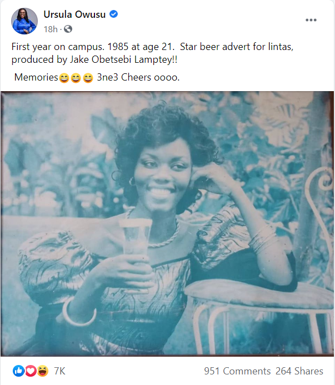Click the first grinning emoji after Memories

(x=64, y=78)
